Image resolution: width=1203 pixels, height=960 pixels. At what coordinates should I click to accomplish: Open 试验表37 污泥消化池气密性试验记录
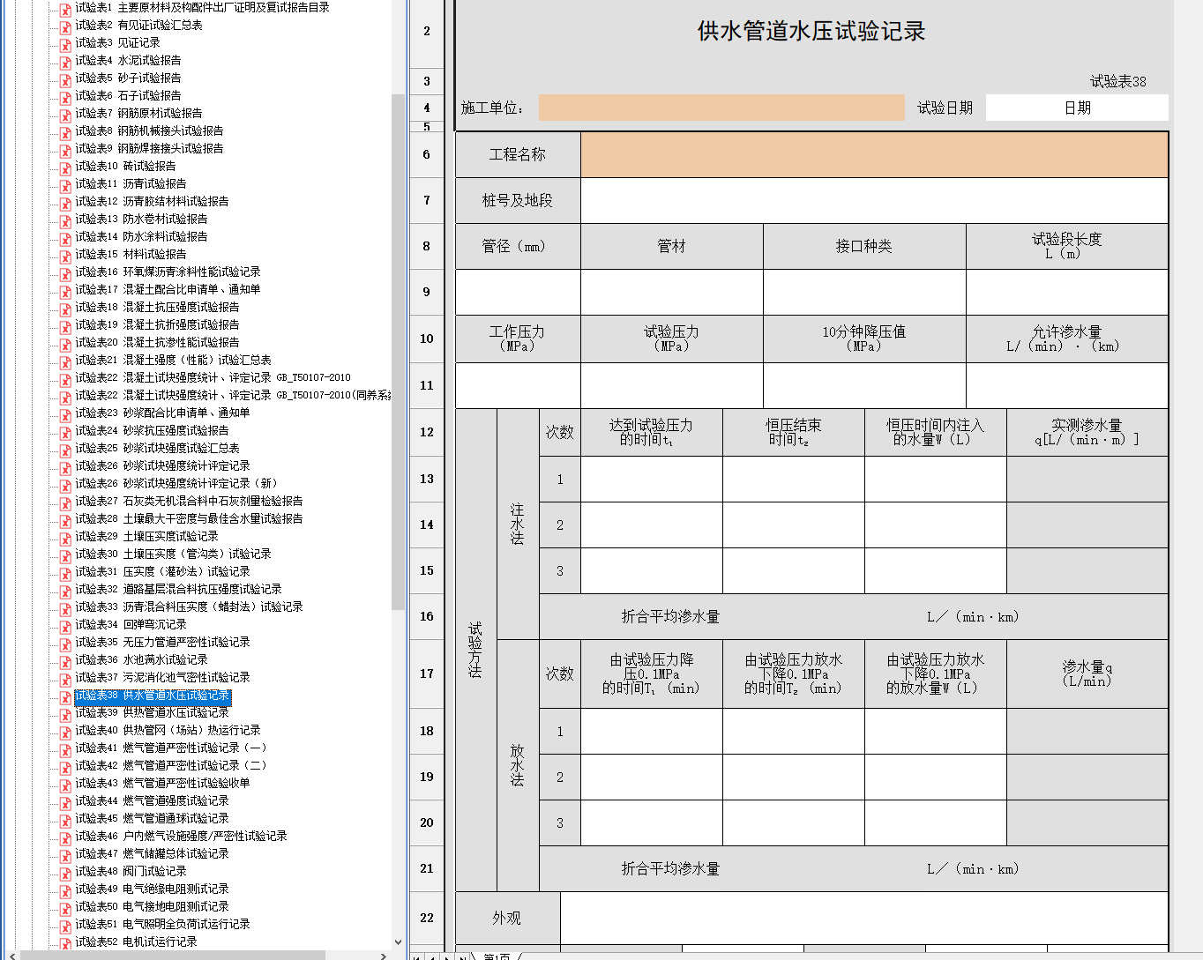(x=162, y=677)
